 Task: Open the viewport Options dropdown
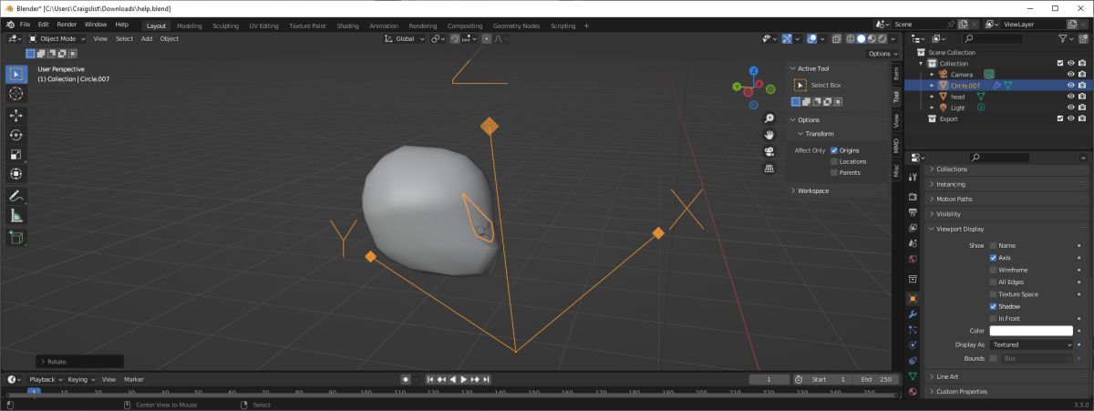pos(882,54)
